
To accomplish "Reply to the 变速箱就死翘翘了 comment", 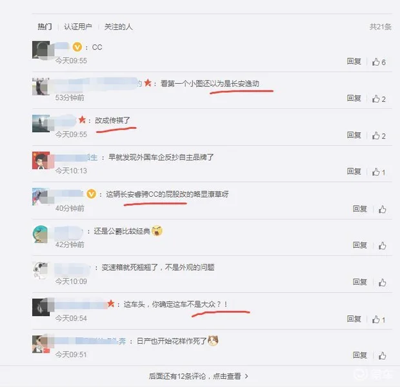I will click(360, 282).
